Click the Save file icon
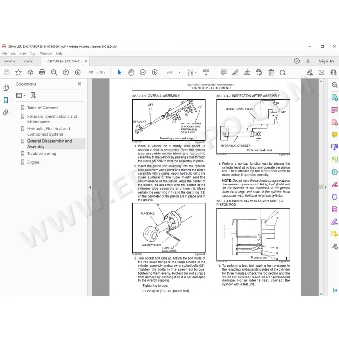The image size is (339, 339). 7,72
